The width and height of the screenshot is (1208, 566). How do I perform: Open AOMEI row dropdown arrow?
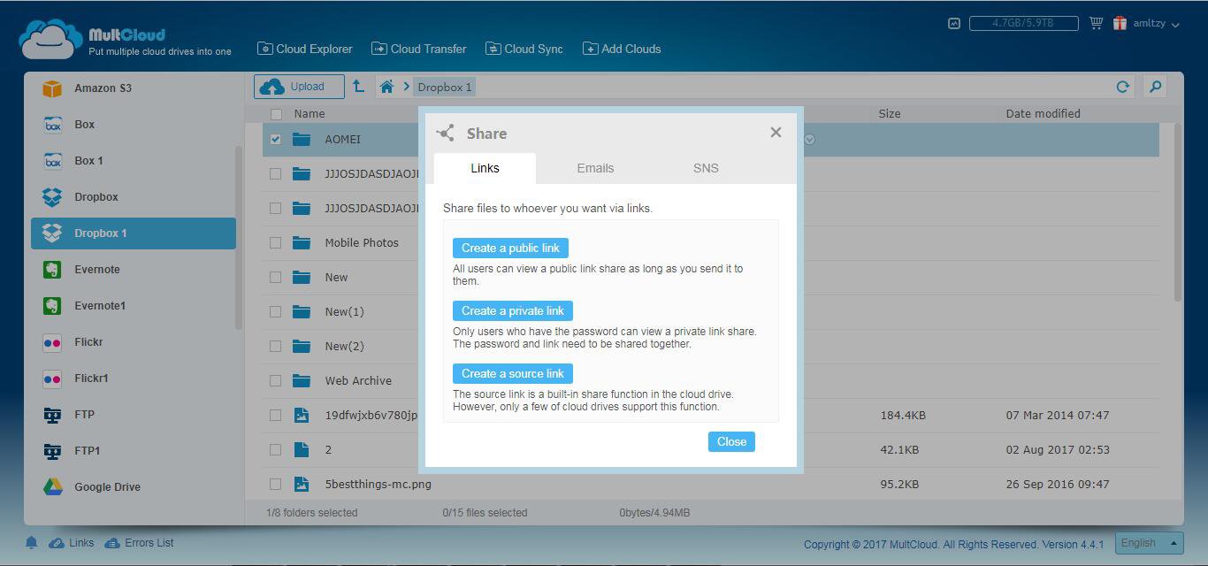[809, 140]
